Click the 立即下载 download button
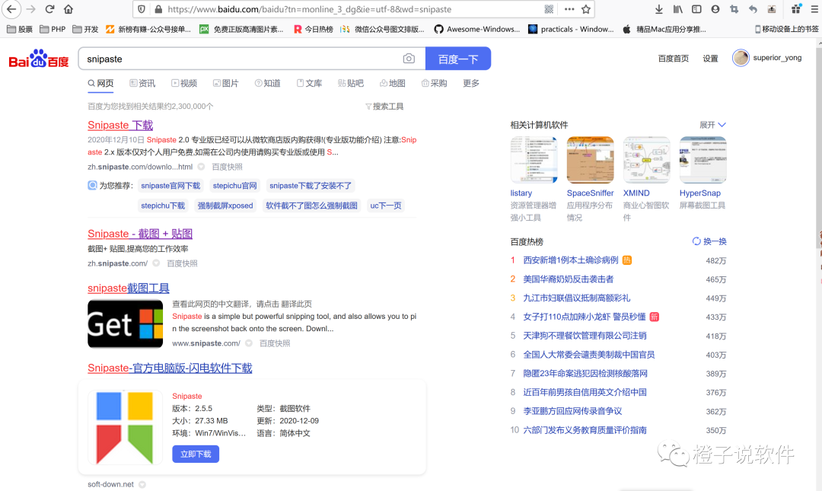The image size is (822, 491). click(x=196, y=454)
